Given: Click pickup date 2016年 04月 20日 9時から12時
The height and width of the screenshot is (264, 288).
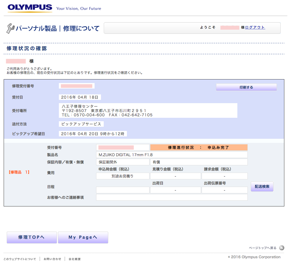Looking at the screenshot, I should click(x=93, y=134).
